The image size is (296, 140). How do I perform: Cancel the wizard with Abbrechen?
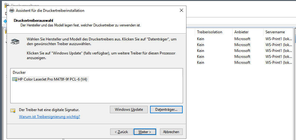click(171, 132)
